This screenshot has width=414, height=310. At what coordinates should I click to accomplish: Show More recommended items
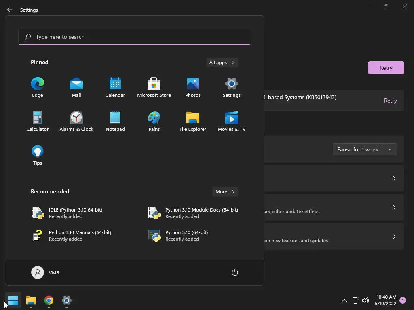point(225,192)
